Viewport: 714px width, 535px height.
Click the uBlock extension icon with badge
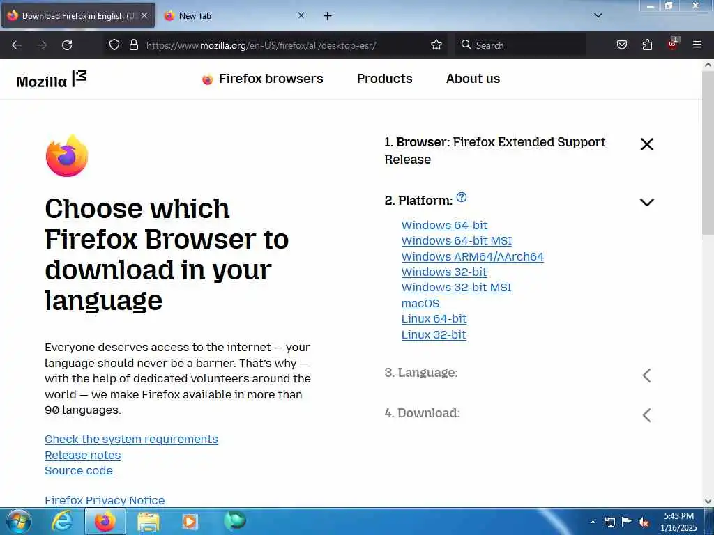673,44
